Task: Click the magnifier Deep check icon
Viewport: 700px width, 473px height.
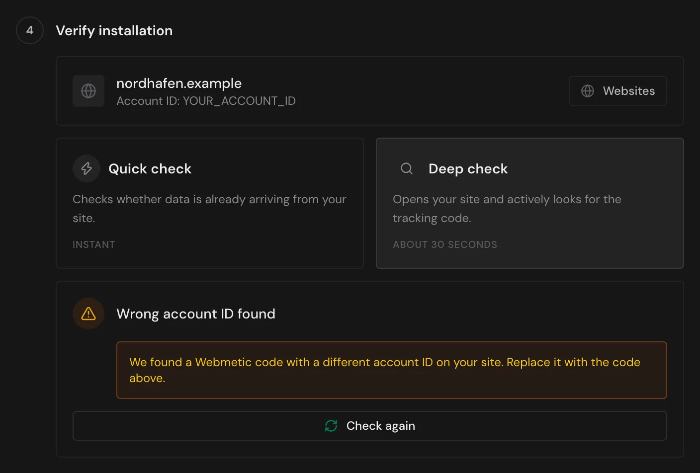Action: 407,168
